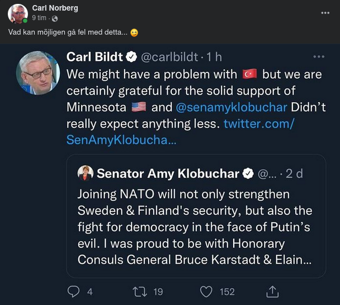The width and height of the screenshot is (340, 305).
Task: Click the share upload icon
Action: coord(272,291)
